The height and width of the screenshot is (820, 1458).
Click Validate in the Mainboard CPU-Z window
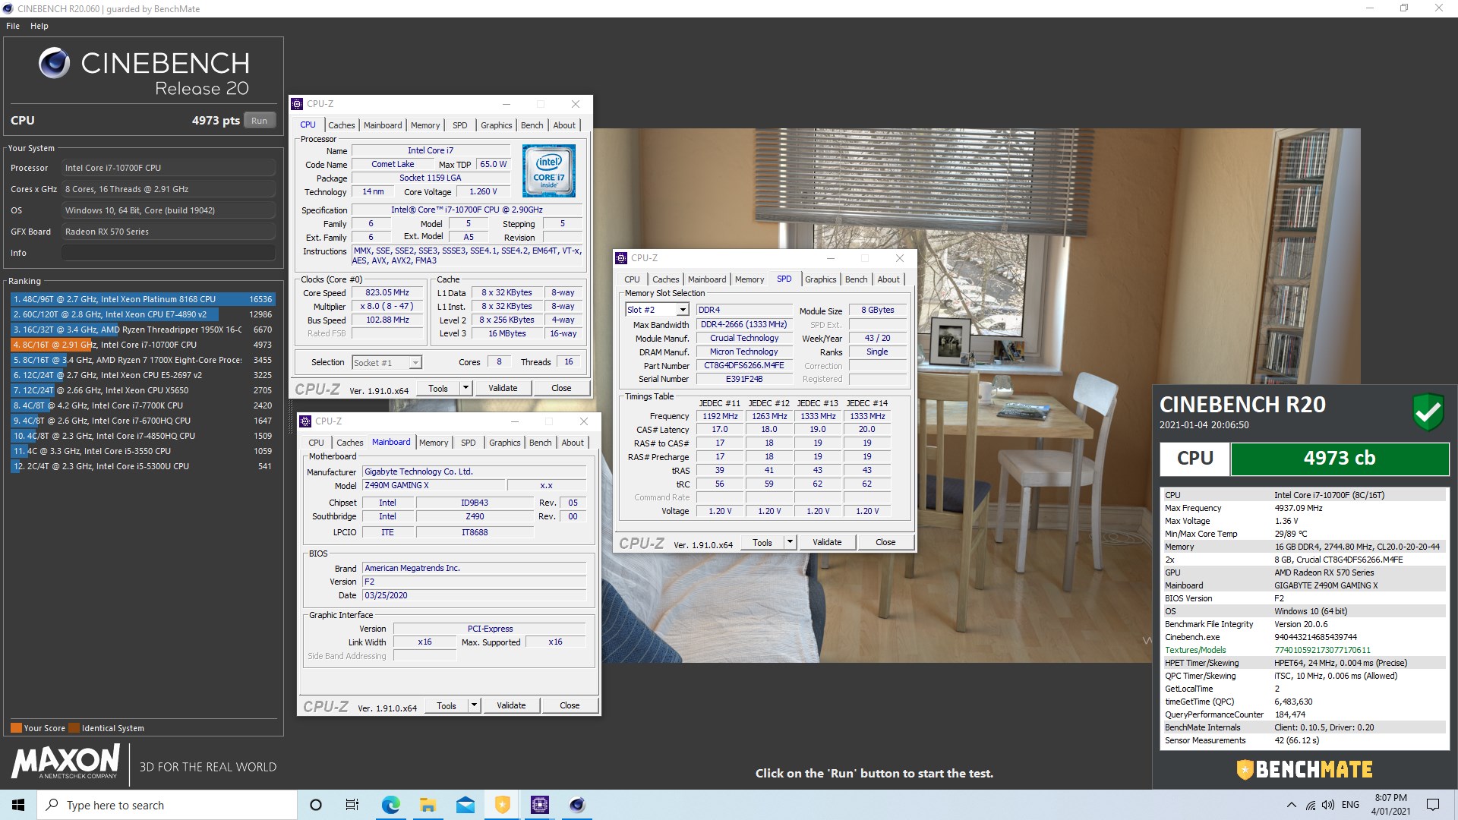tap(511, 705)
